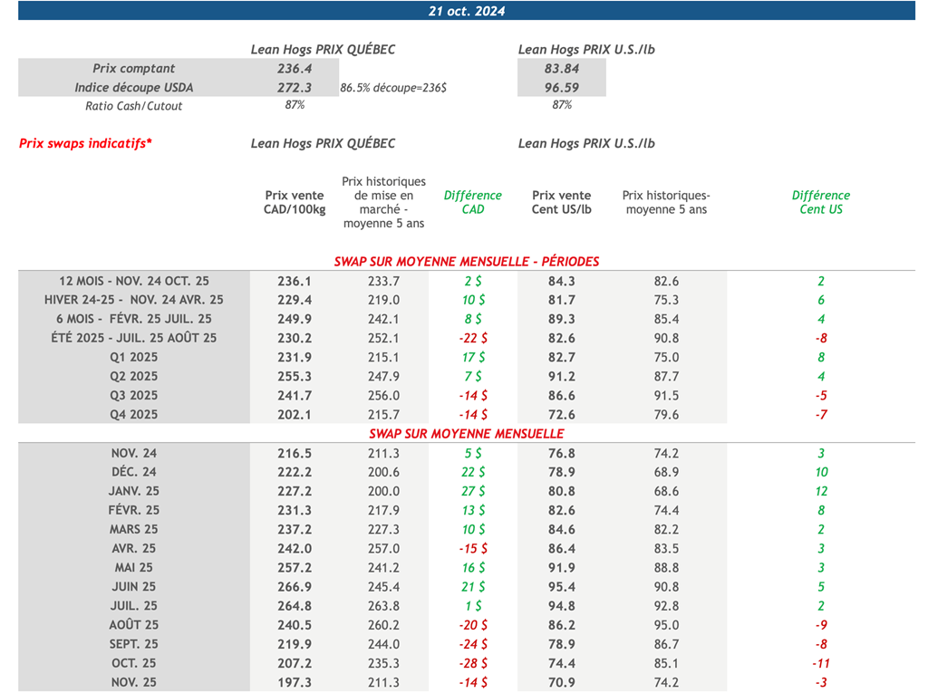
Task: Click the 21 oct. 2024 date header bar
Action: 466,11
